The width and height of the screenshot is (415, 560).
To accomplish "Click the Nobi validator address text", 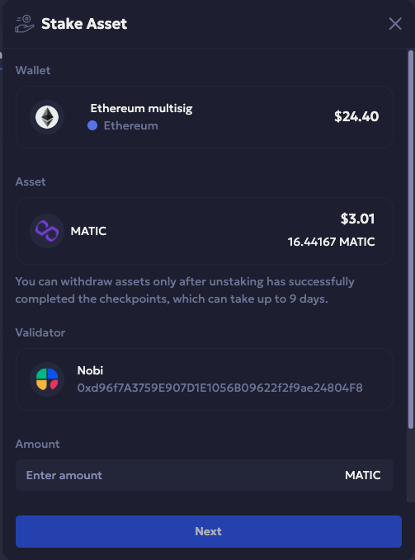I will point(220,388).
